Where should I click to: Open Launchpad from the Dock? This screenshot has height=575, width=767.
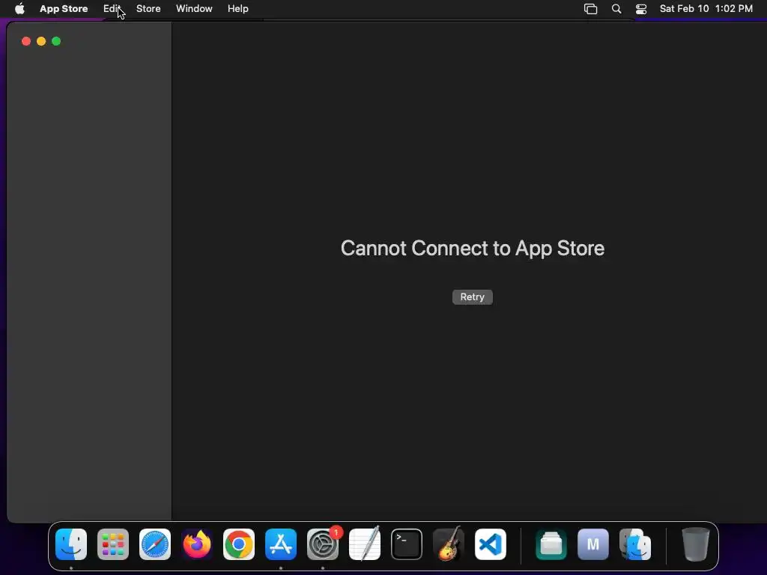(113, 544)
